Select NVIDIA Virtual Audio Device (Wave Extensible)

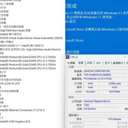[31, 38]
